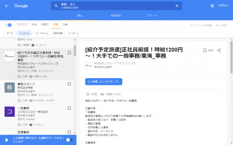Save the job via the 保存 bookmark icon
Image resolution: width=233 pixels, height=145 pixels.
205,50
